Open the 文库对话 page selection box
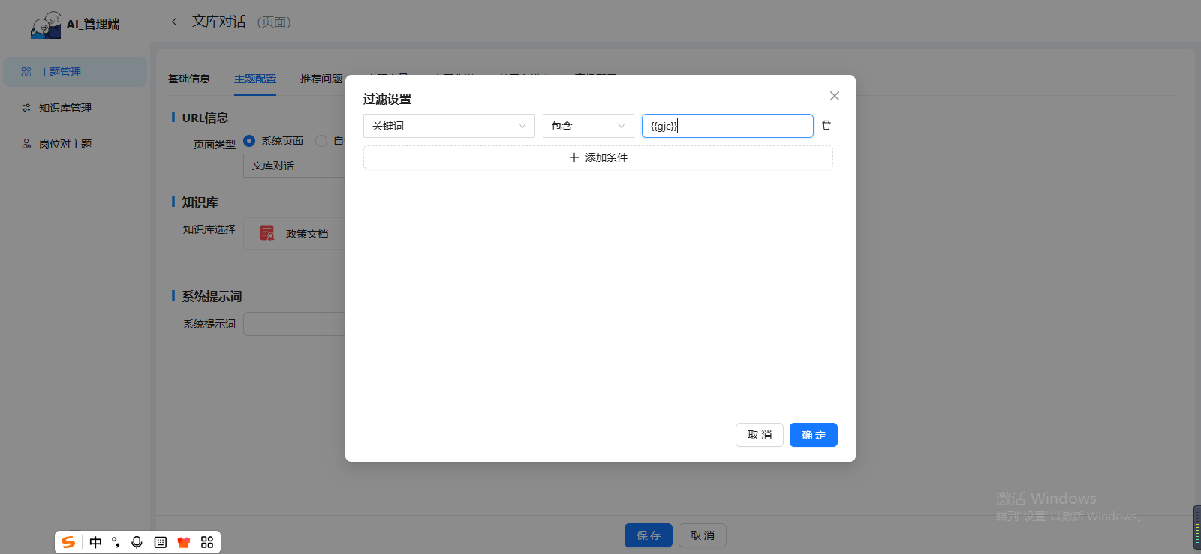This screenshot has width=1201, height=554. pos(294,166)
